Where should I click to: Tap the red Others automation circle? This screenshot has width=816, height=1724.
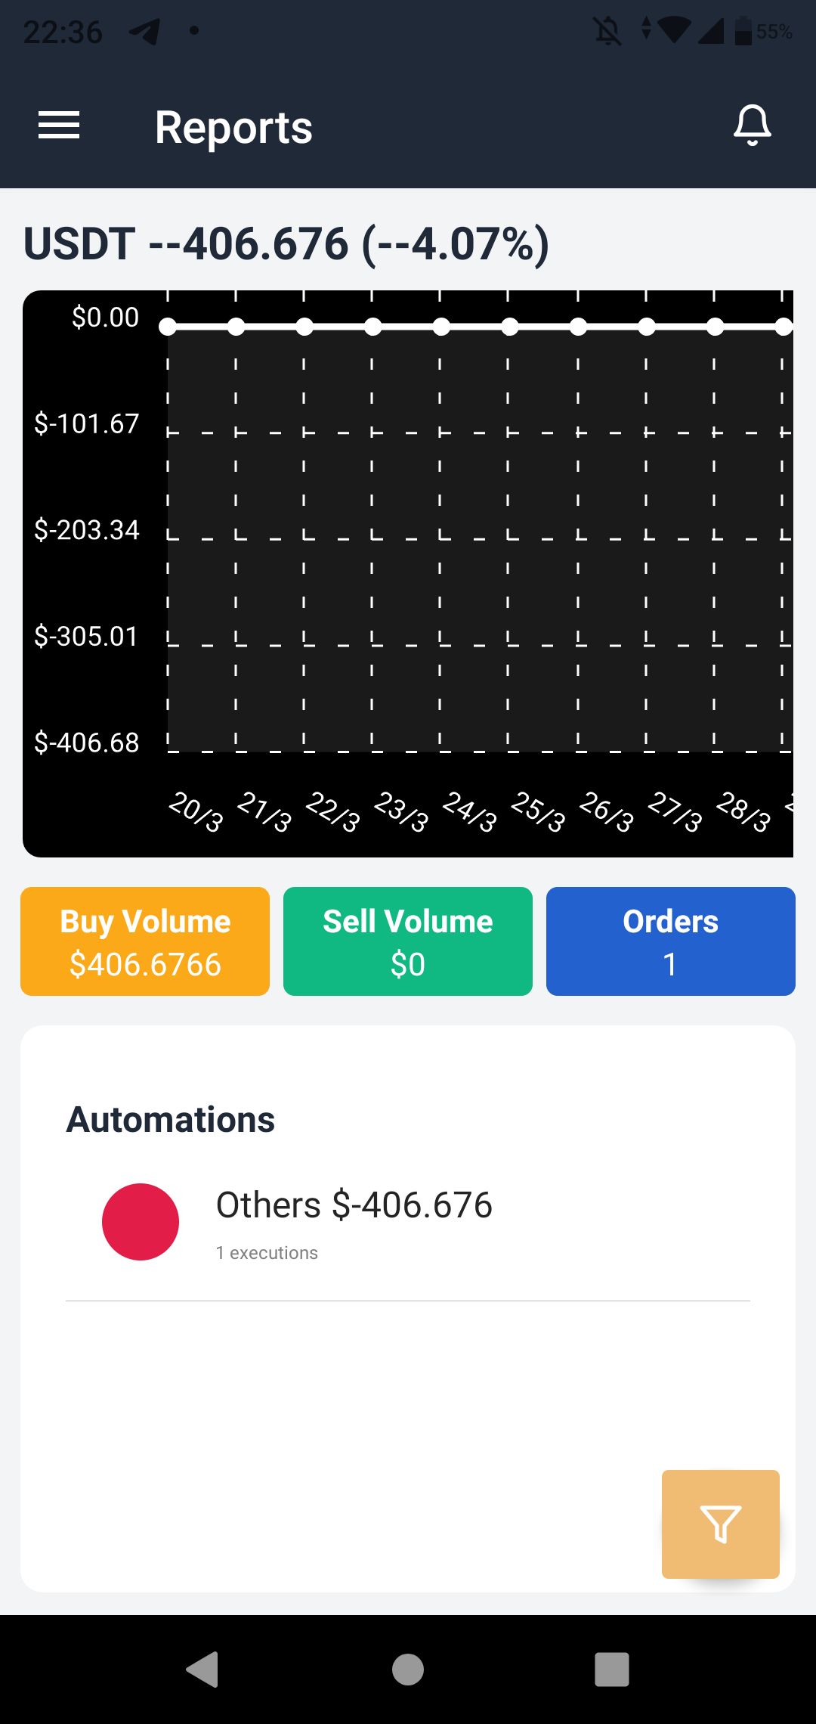(x=141, y=1222)
